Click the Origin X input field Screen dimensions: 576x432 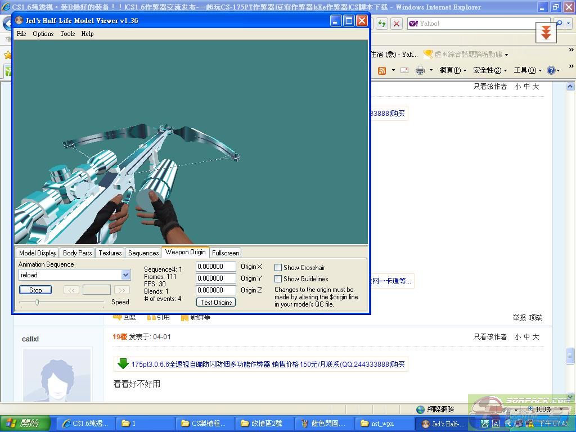point(216,267)
